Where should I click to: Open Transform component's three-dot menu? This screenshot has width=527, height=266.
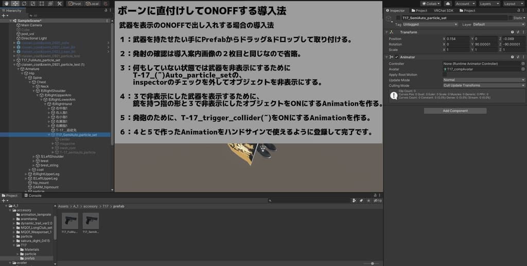coord(523,32)
